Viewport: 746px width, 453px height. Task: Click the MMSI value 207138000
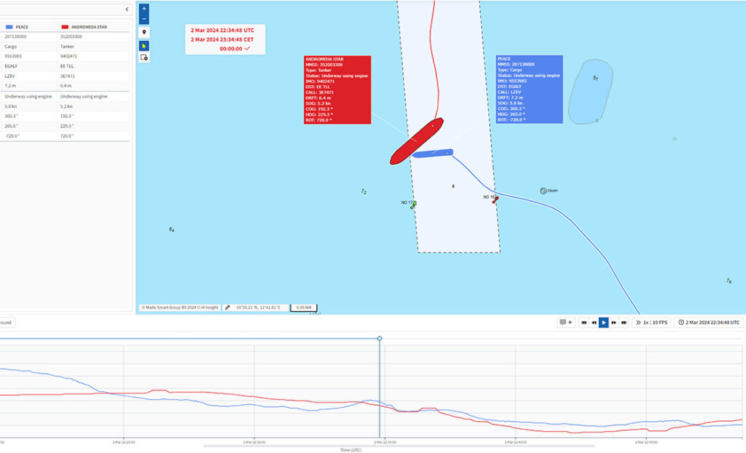pyautogui.click(x=16, y=36)
